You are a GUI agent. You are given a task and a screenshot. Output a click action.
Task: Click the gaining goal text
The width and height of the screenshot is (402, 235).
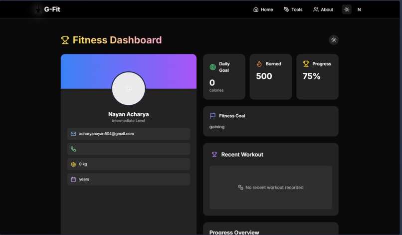pos(217,127)
